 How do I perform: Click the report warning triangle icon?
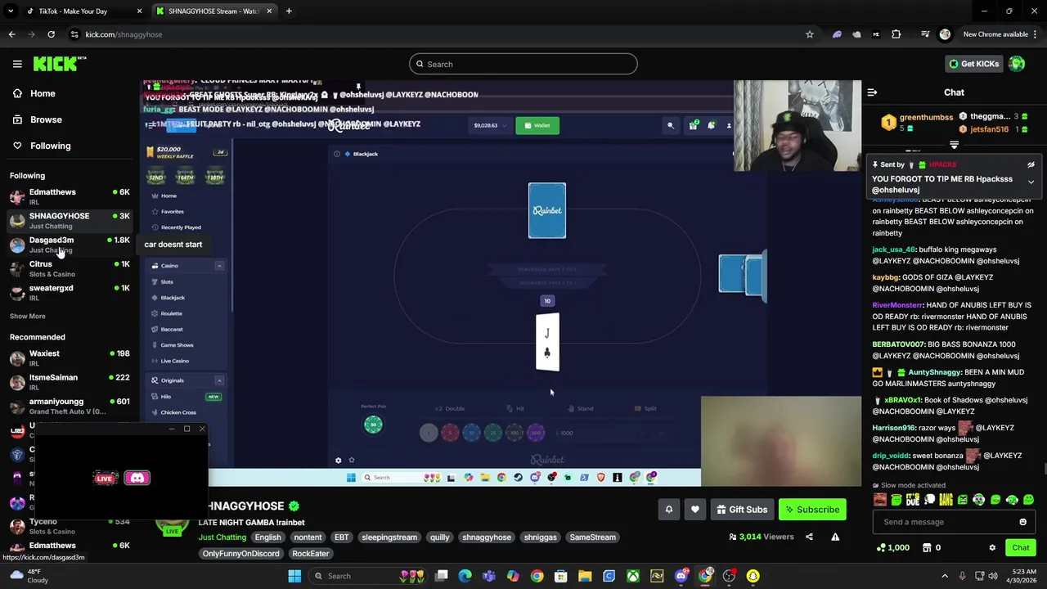(x=835, y=537)
